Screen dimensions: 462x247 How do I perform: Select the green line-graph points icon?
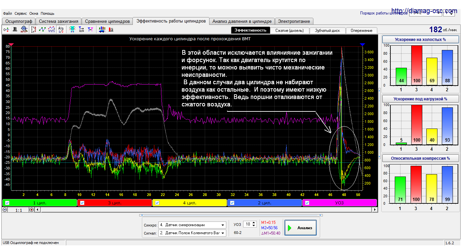coord(42,30)
